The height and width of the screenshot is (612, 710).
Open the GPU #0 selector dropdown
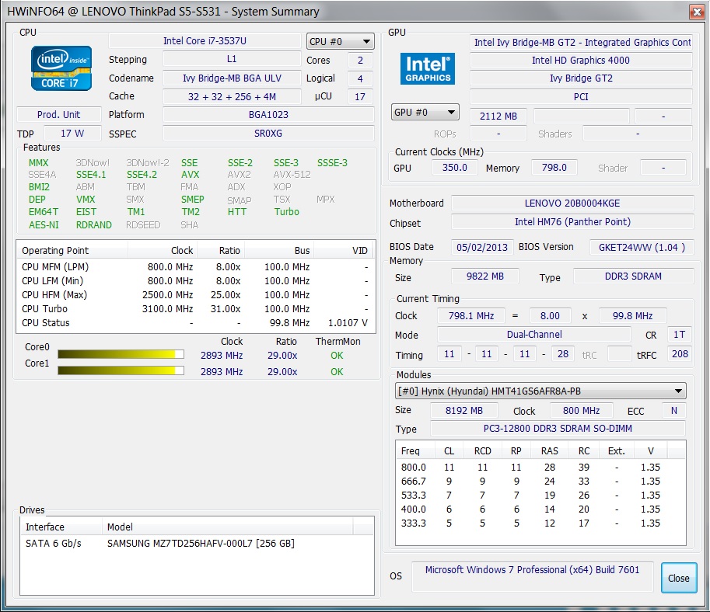pos(425,112)
